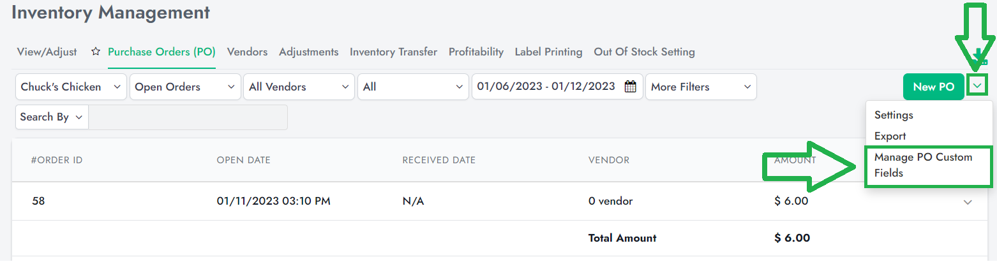
Task: Choose Export in the dropdown menu
Action: pyautogui.click(x=890, y=136)
